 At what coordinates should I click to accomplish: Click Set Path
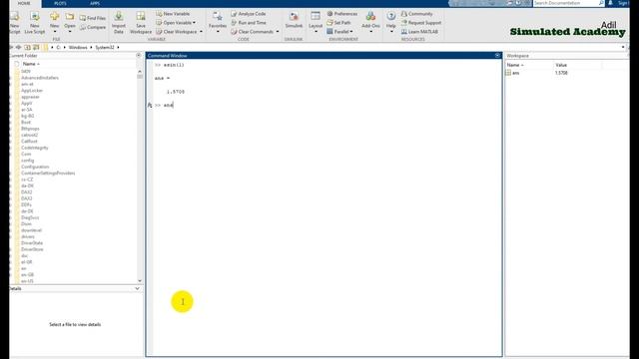click(x=338, y=23)
